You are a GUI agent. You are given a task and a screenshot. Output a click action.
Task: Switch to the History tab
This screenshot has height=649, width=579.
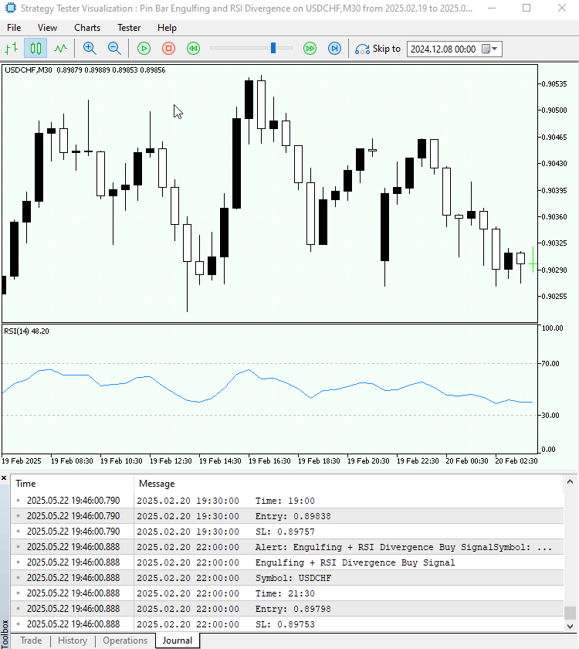click(x=73, y=641)
